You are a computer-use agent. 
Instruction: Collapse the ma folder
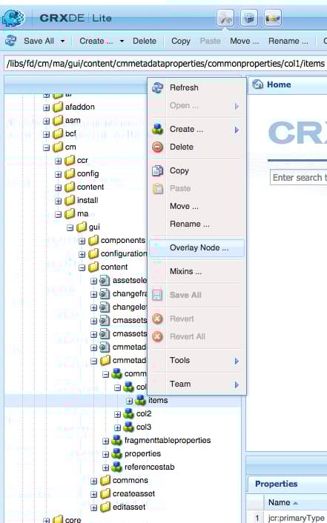[x=58, y=214]
